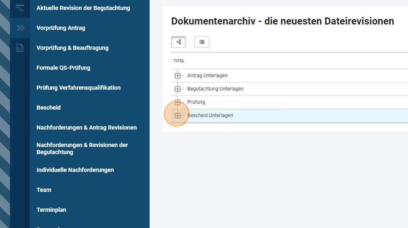Switch to tree view of documents
Screen dimensions: 408x228
179,42
